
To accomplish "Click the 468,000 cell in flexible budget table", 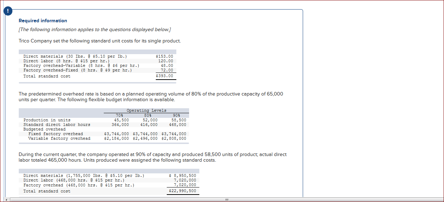I will tap(178, 125).
